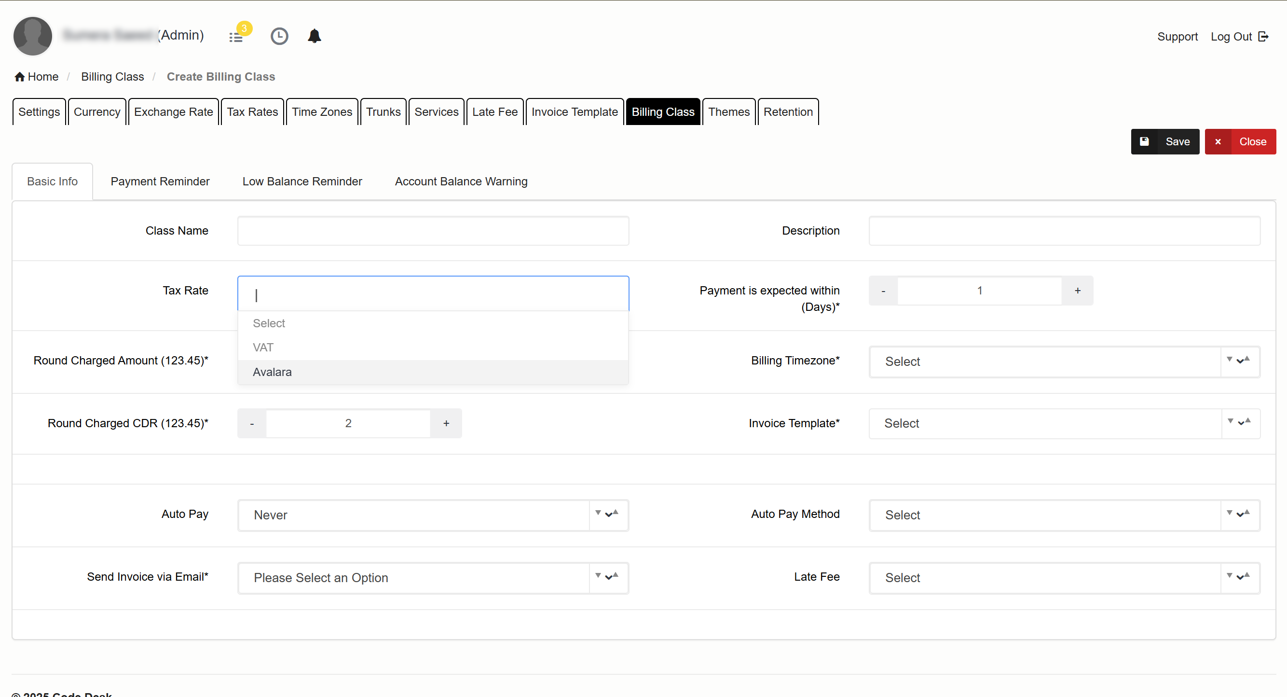
Task: Switch to the Payment Reminder tab
Action: click(x=160, y=181)
